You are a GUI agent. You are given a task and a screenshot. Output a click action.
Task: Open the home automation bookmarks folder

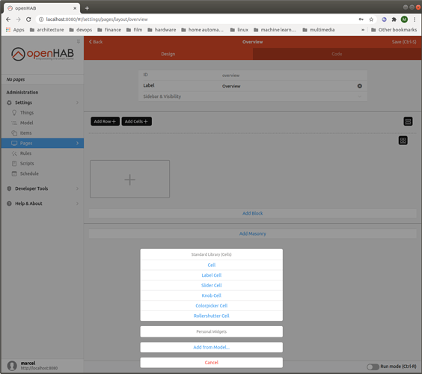(x=202, y=30)
